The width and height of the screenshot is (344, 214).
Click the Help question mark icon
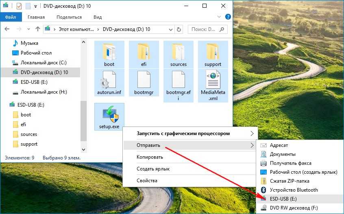click(228, 17)
